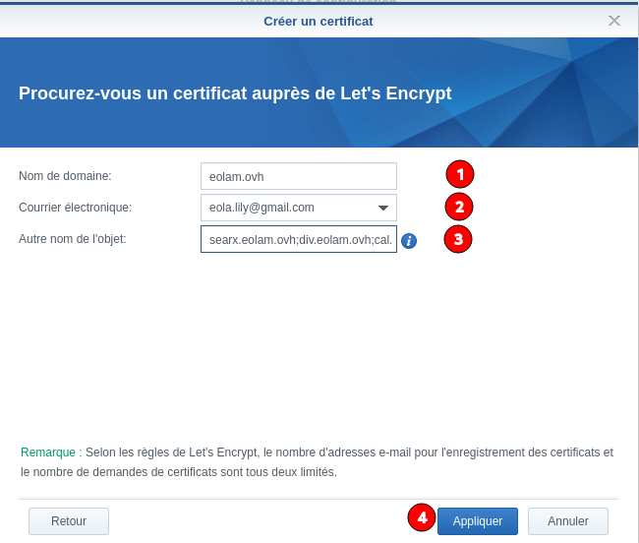Screen dimensions: 639x543
Task: Close the Créer un certificat dialog
Action: [x=614, y=21]
